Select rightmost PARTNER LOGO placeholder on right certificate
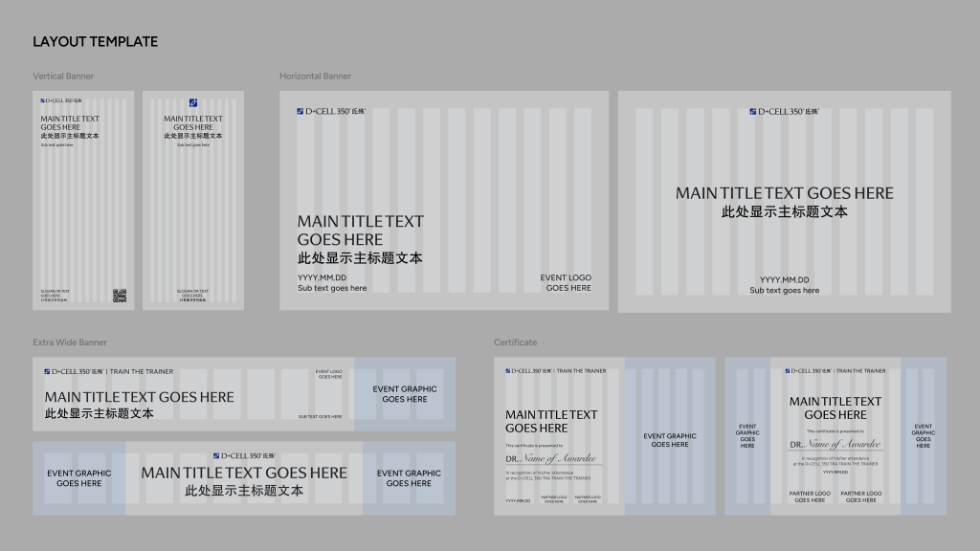The height and width of the screenshot is (551, 980). 860,496
